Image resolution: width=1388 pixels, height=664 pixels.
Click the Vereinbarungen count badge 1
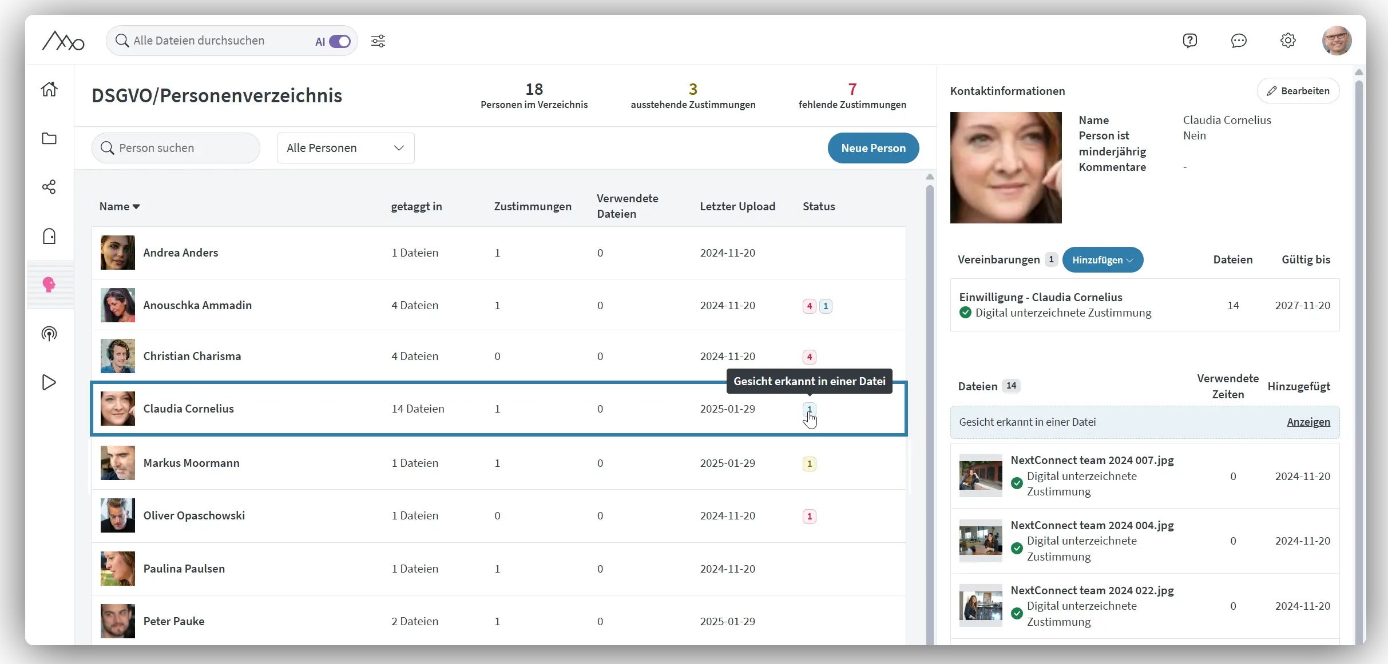[1051, 259]
